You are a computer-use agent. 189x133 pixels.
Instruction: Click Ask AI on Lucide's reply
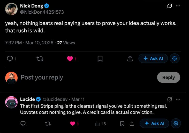click(x=154, y=123)
